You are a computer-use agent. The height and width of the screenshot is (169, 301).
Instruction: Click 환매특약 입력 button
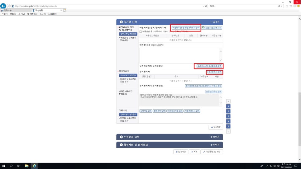(x=159, y=111)
